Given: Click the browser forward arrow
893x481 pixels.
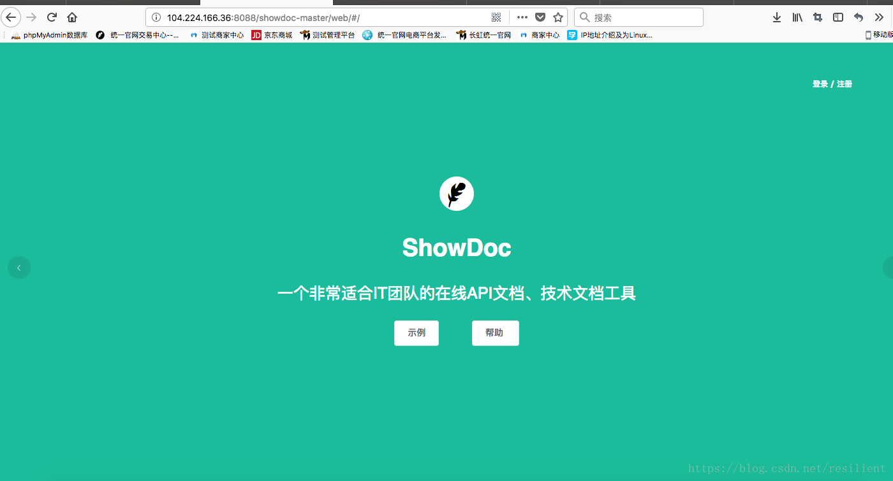Looking at the screenshot, I should click(31, 17).
